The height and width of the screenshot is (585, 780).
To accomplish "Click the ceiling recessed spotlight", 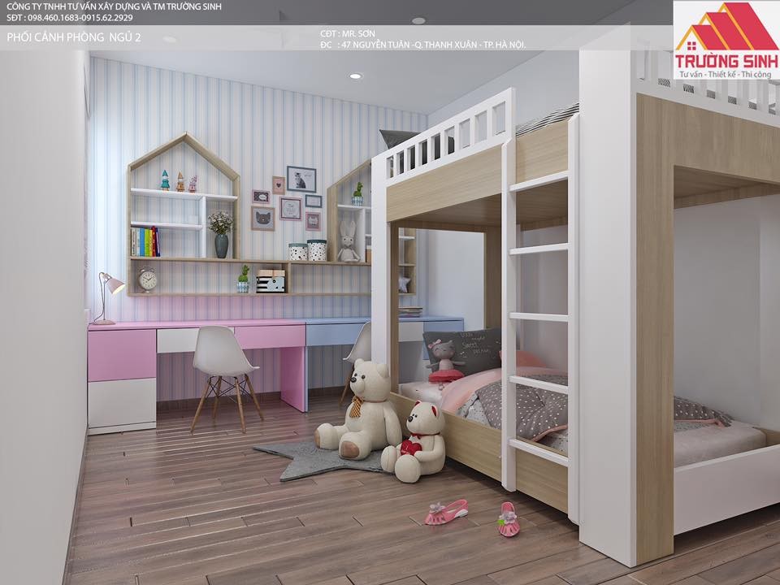I will pyautogui.click(x=356, y=76).
